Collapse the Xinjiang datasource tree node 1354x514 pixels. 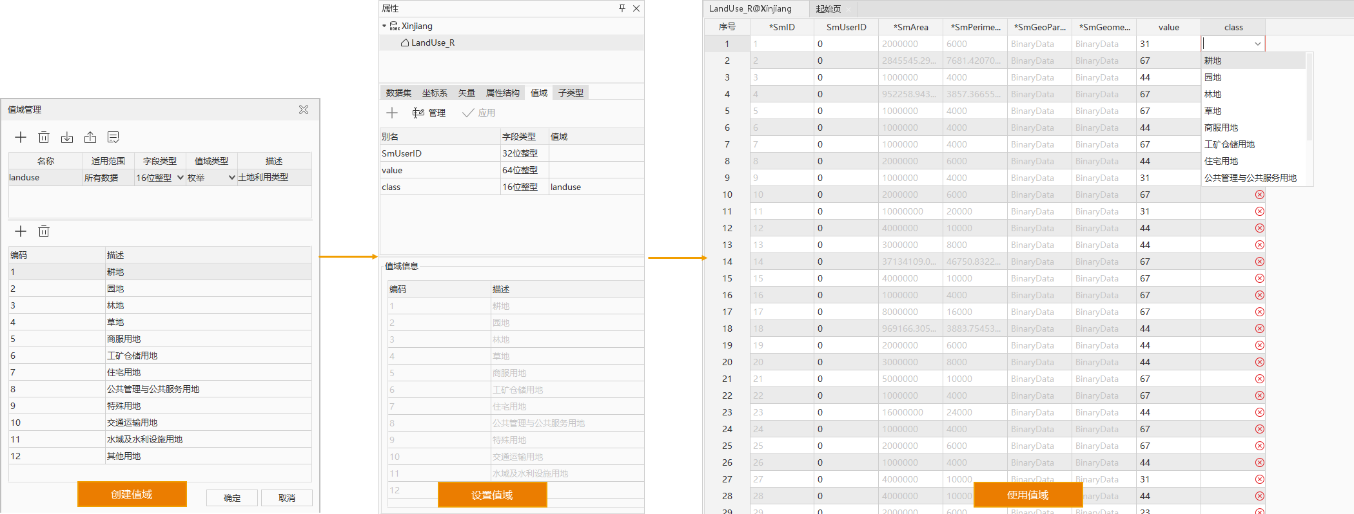(x=384, y=26)
